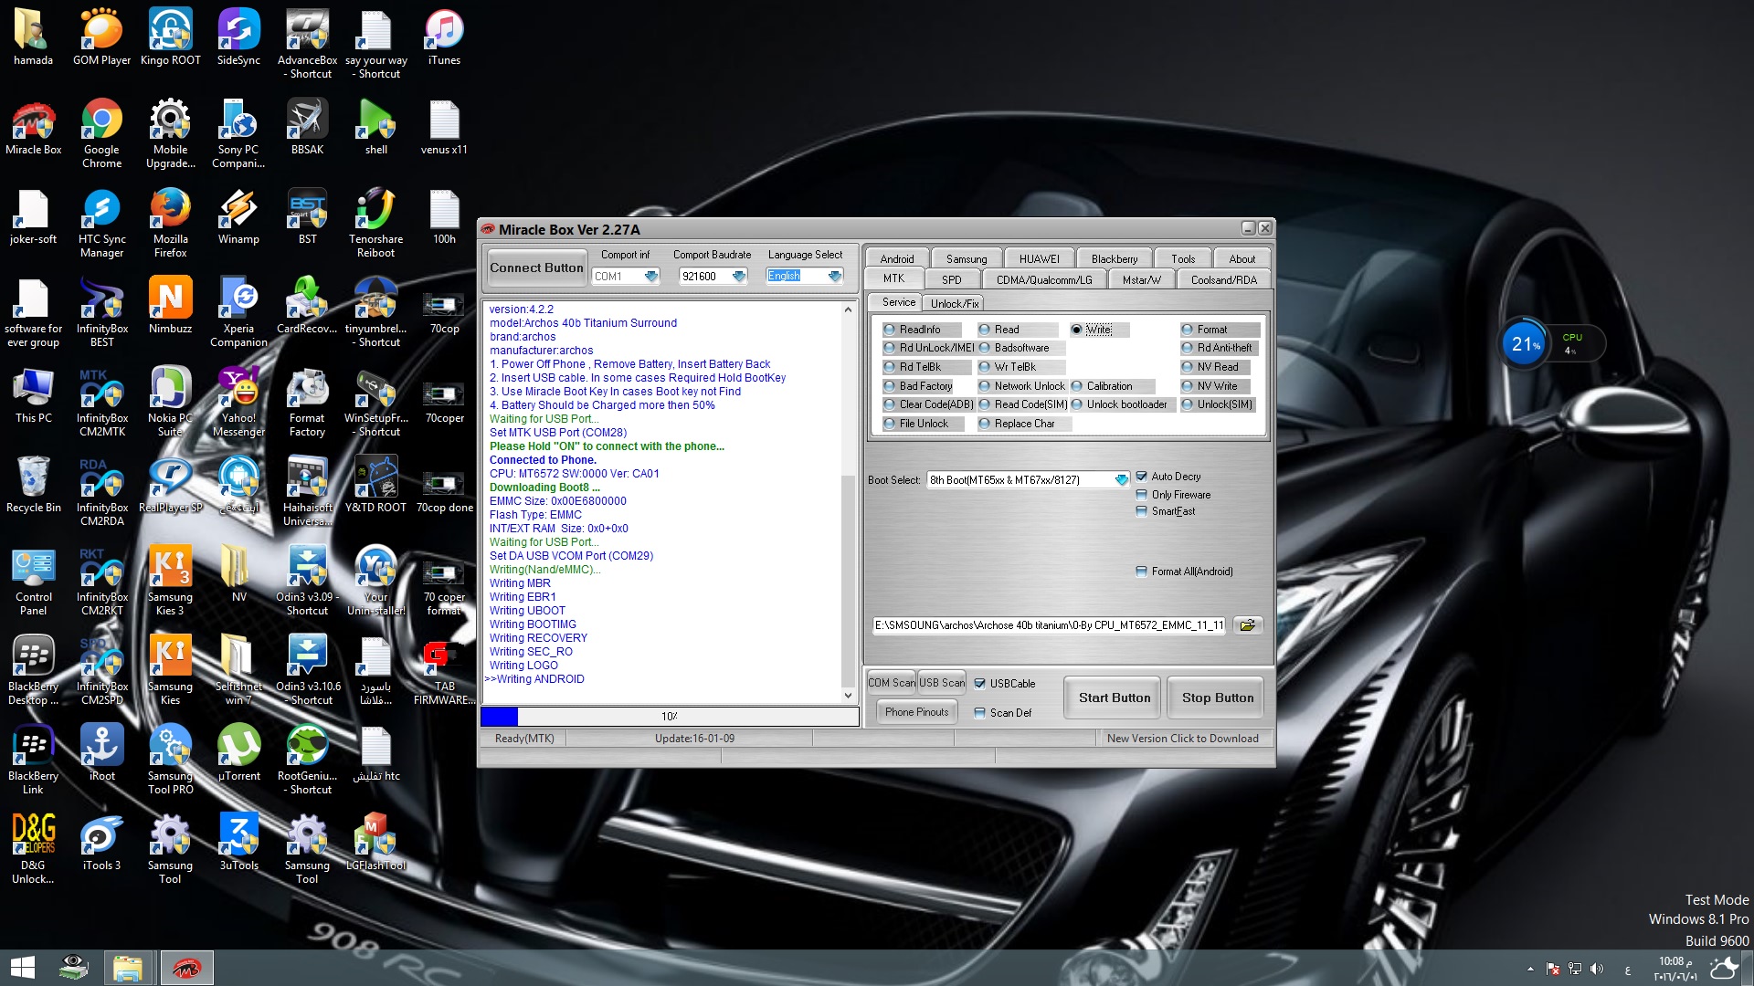The height and width of the screenshot is (986, 1754).
Task: Open GOM Player desktop icon
Action: pos(101,38)
